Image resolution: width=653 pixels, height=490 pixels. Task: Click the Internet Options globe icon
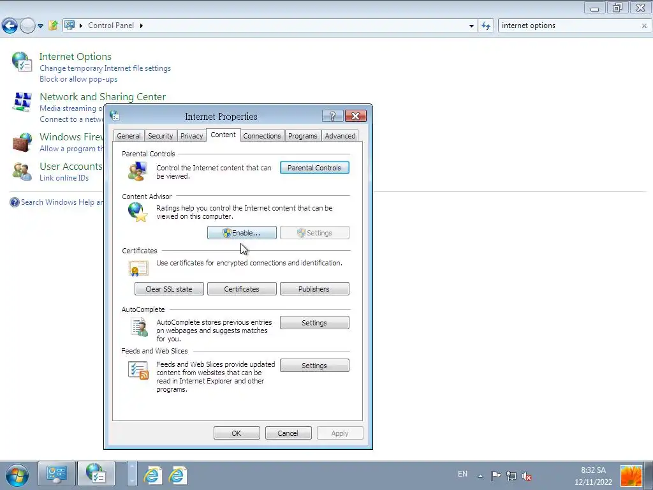22,61
